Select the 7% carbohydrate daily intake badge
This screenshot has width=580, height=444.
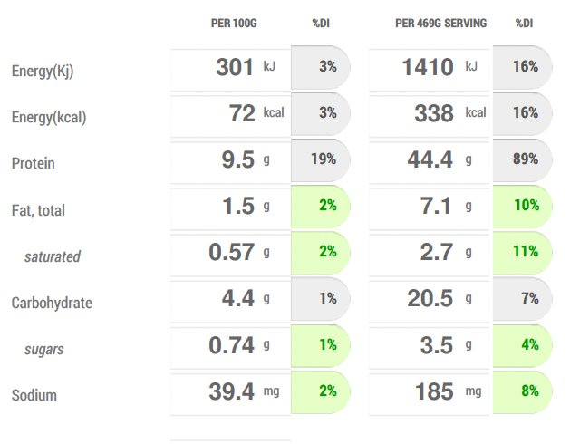pyautogui.click(x=529, y=299)
